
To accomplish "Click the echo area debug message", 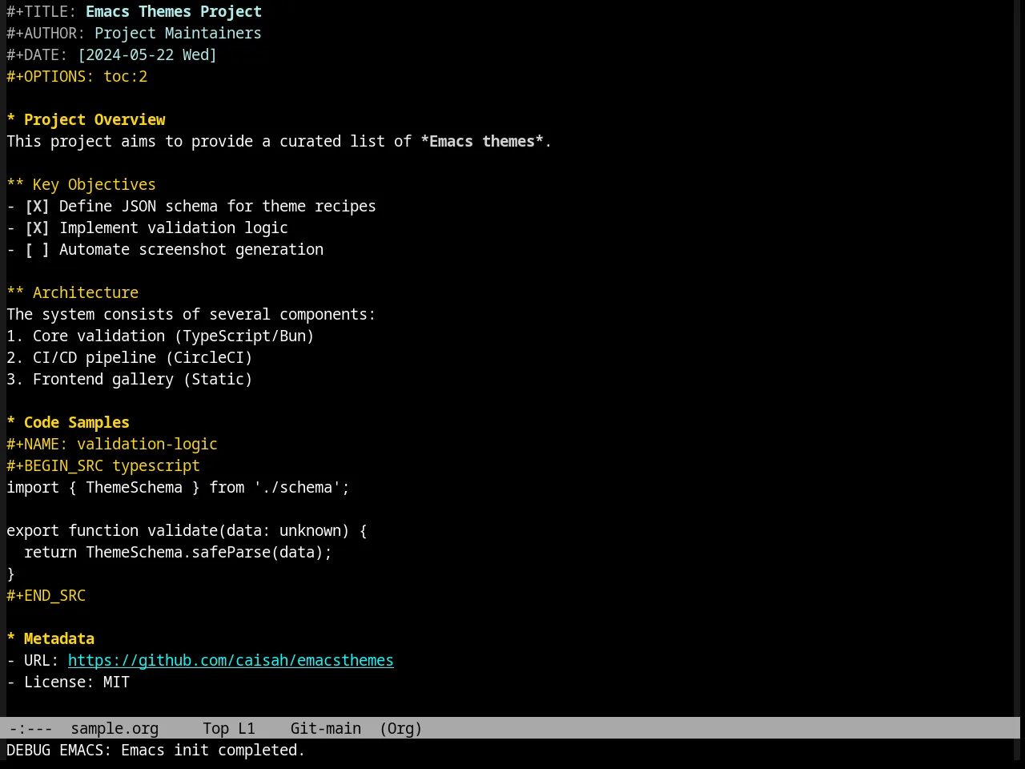I will tap(156, 751).
